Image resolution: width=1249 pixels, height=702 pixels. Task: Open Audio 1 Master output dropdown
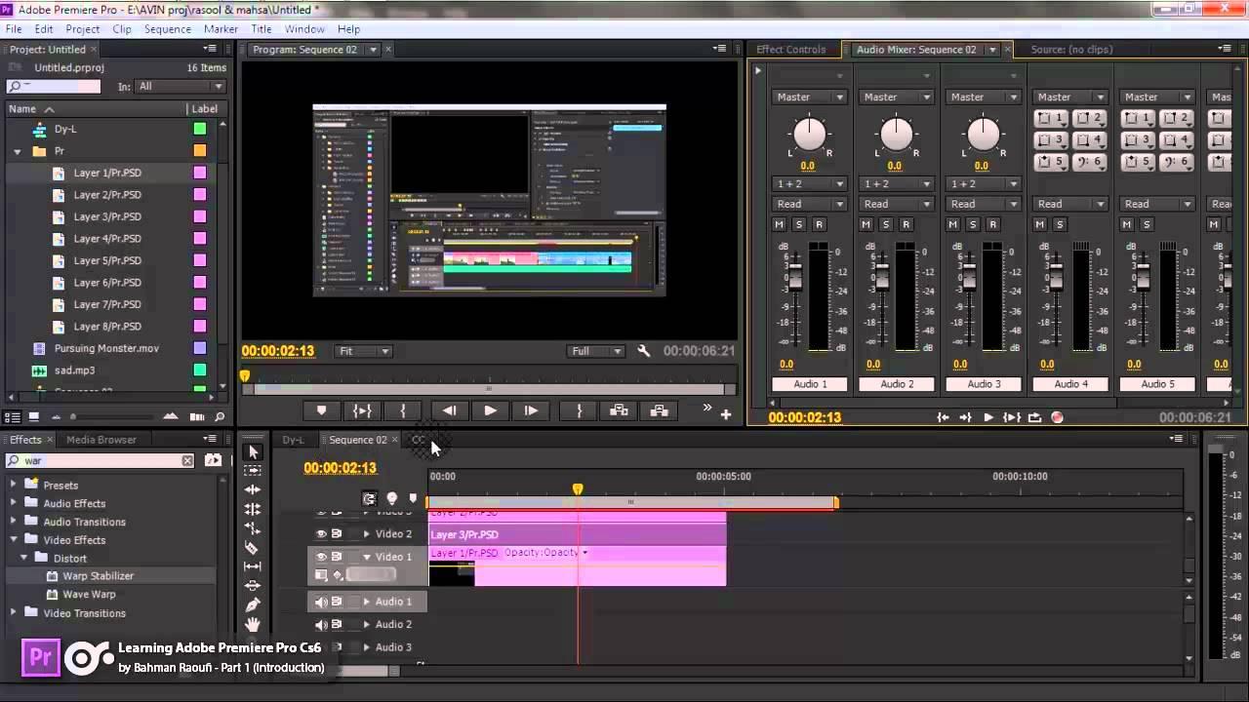pyautogui.click(x=810, y=97)
